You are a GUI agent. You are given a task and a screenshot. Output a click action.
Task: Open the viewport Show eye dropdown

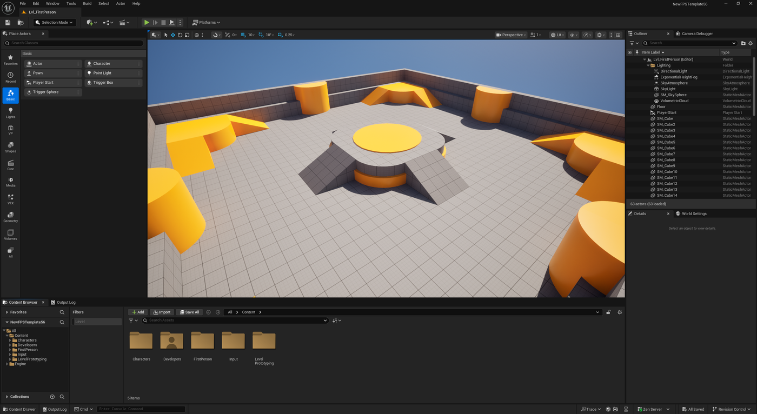pyautogui.click(x=573, y=35)
